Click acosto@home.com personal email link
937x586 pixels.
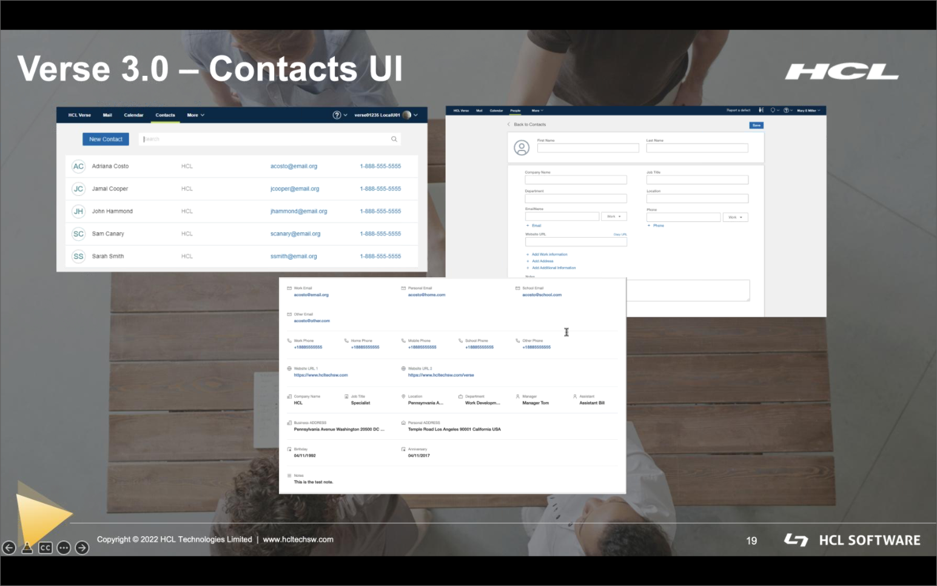(426, 295)
